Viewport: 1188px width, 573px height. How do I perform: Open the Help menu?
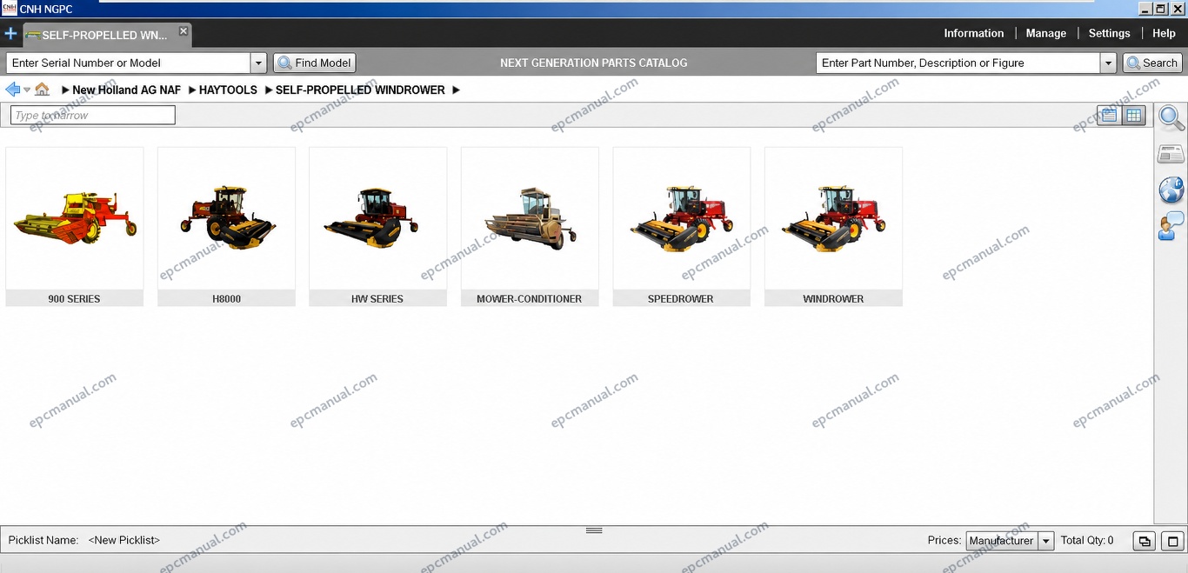click(x=1164, y=33)
